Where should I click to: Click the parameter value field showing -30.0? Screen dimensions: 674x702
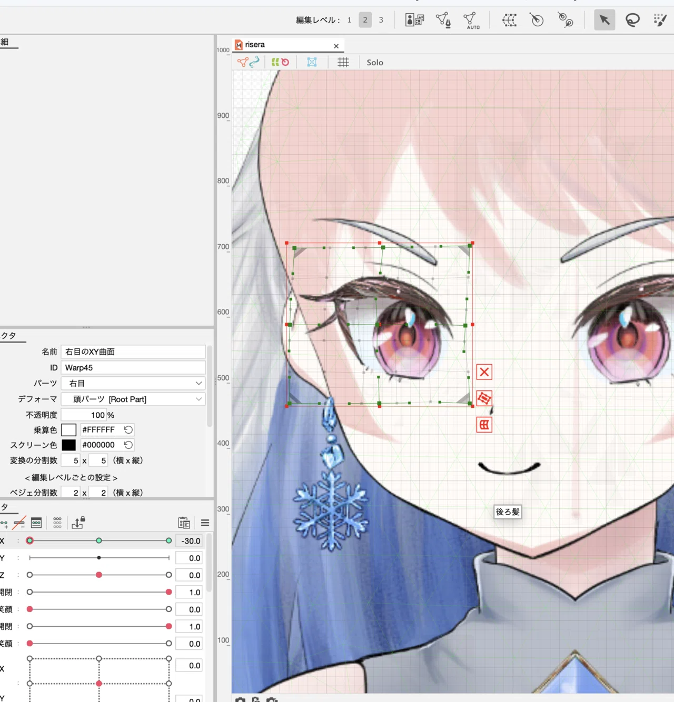coord(189,540)
